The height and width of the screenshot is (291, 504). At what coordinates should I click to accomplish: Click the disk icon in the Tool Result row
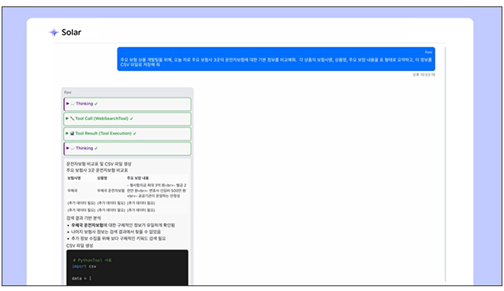click(x=72, y=134)
